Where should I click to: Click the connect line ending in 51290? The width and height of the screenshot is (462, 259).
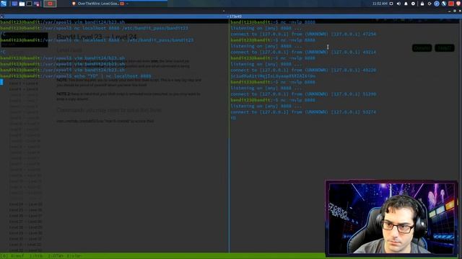303,94
